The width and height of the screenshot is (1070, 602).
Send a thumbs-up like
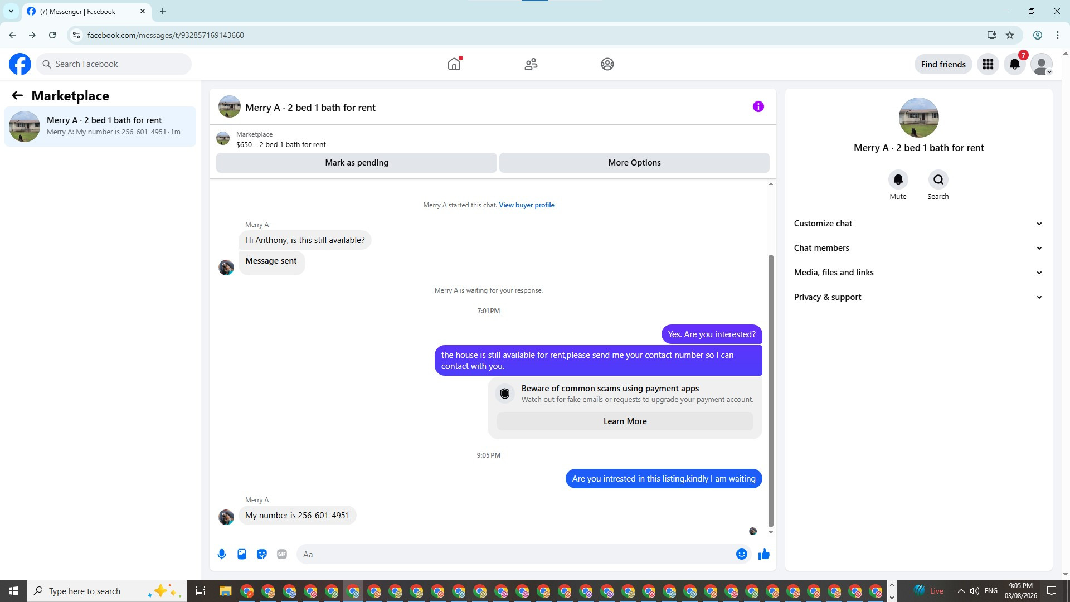point(764,554)
